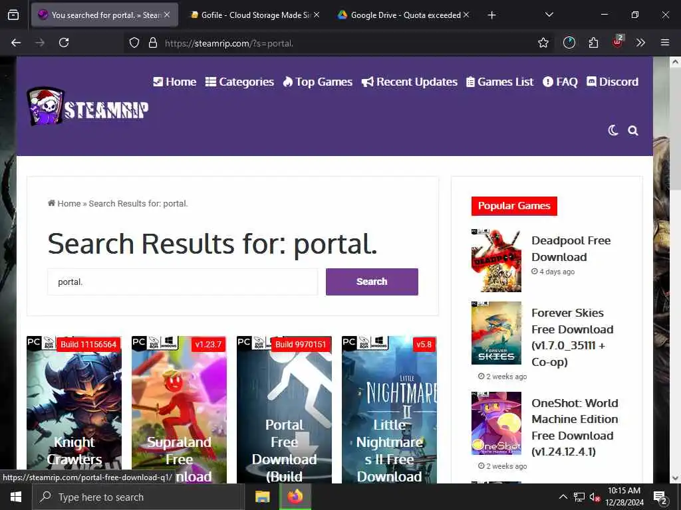Reload the page with the refresh icon
Viewport: 681px width, 510px height.
pyautogui.click(x=64, y=42)
